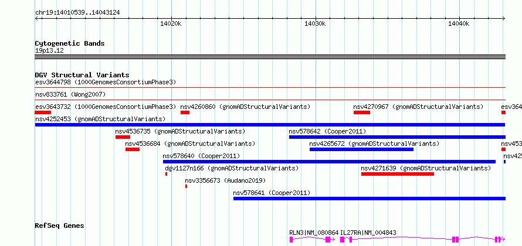Select the nsv578641 (Cooper2011) label

pos(272,193)
